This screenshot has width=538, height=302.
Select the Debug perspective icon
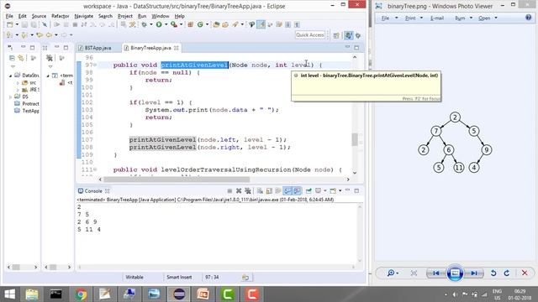(358, 35)
